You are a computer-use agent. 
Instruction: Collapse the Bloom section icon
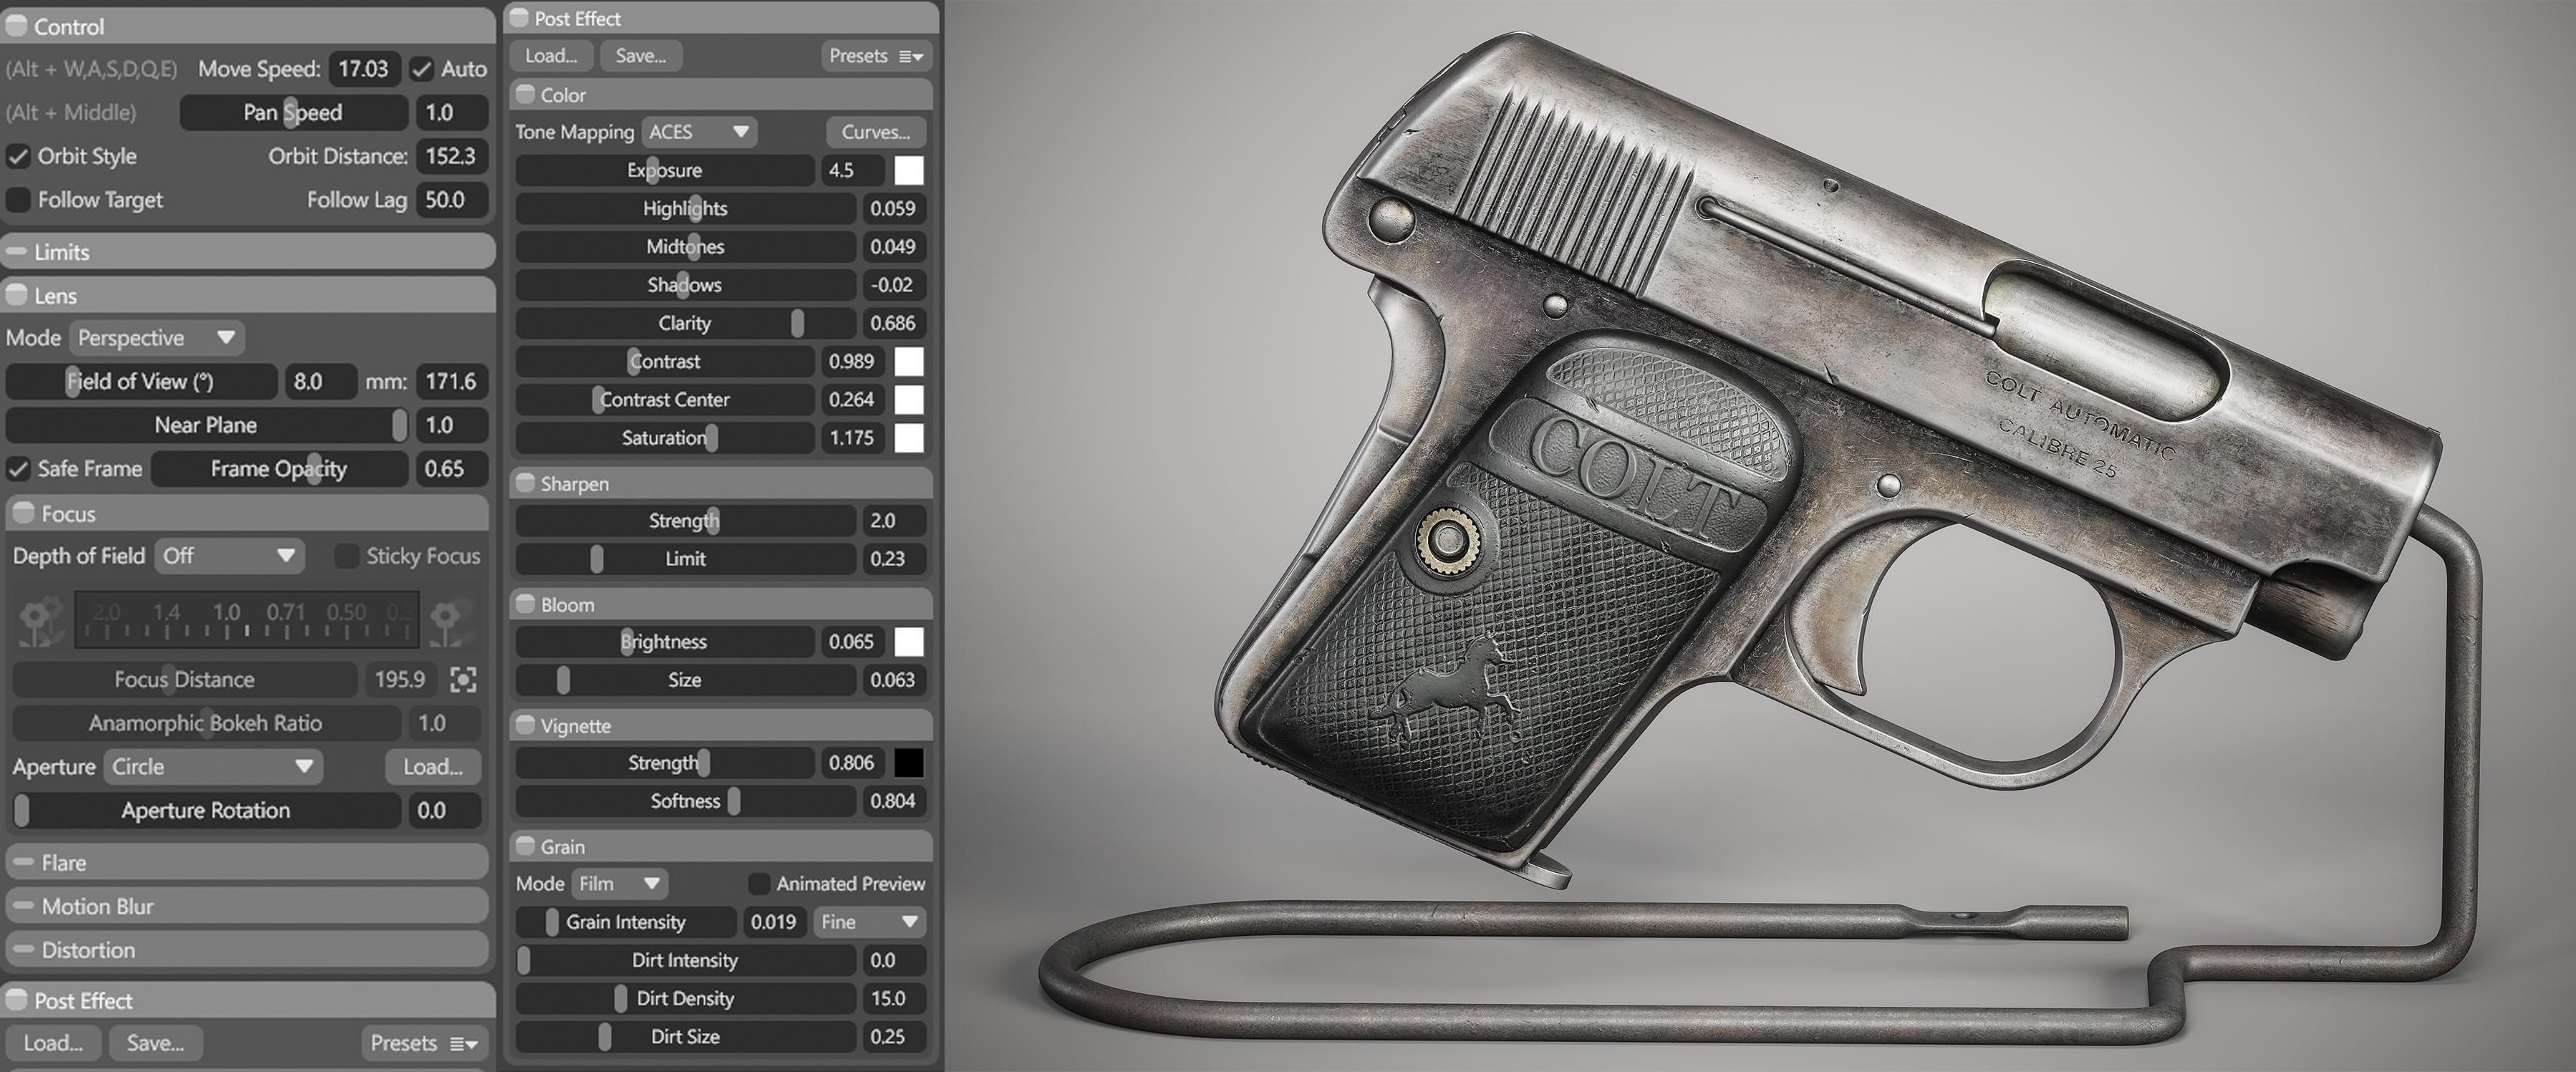[525, 605]
